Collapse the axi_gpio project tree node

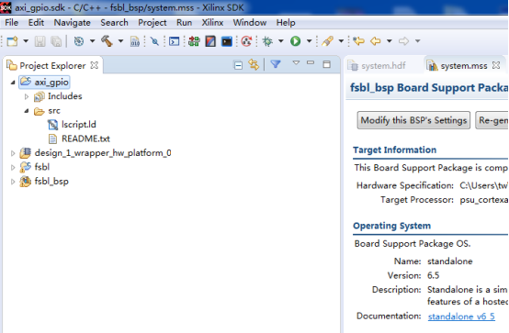tap(13, 83)
